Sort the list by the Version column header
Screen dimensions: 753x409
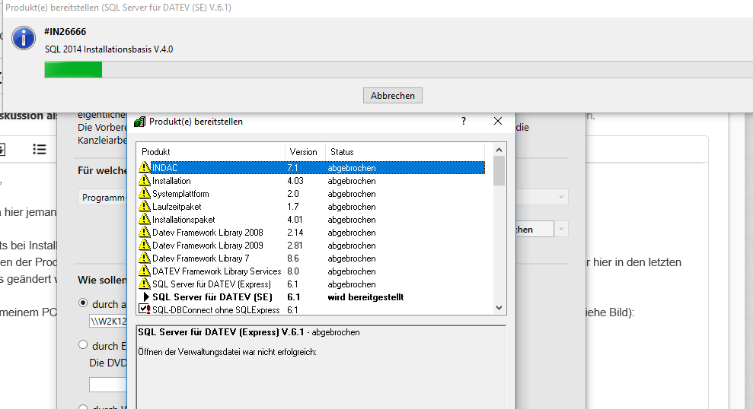(305, 152)
